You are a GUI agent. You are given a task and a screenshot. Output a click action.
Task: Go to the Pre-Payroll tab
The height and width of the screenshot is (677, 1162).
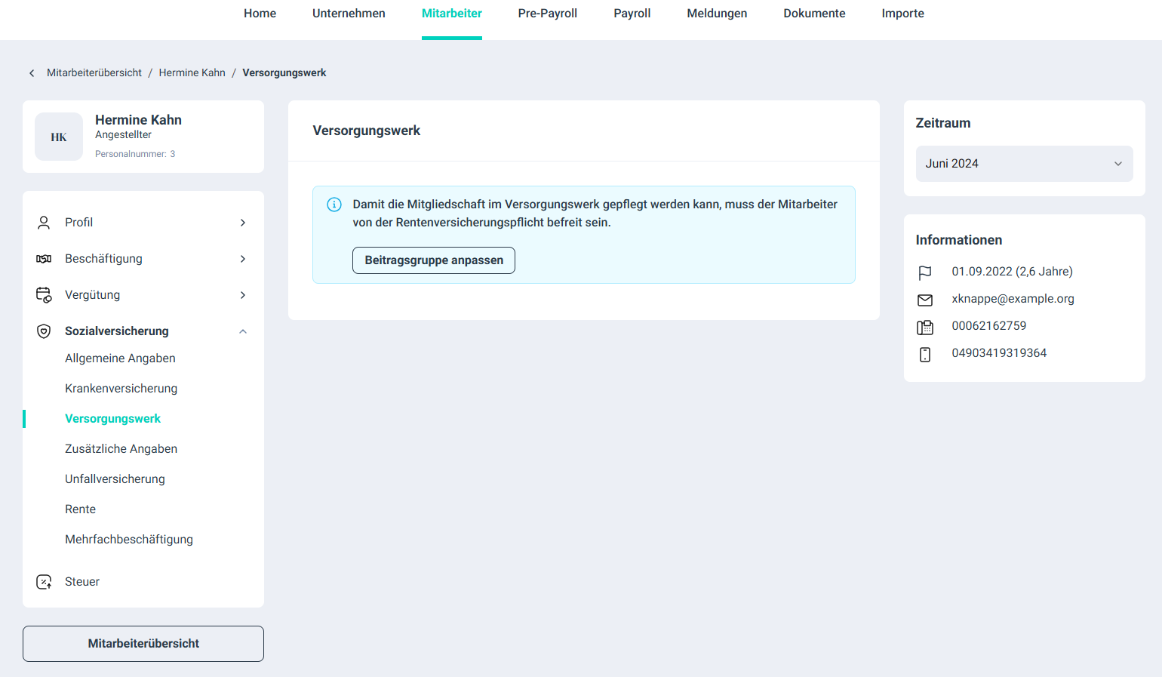[x=548, y=14]
